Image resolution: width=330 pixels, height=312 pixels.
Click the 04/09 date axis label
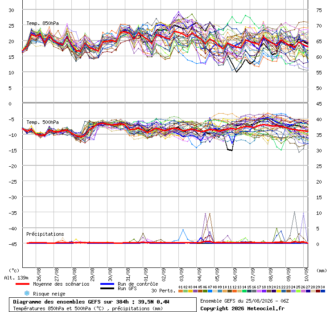(x=199, y=275)
